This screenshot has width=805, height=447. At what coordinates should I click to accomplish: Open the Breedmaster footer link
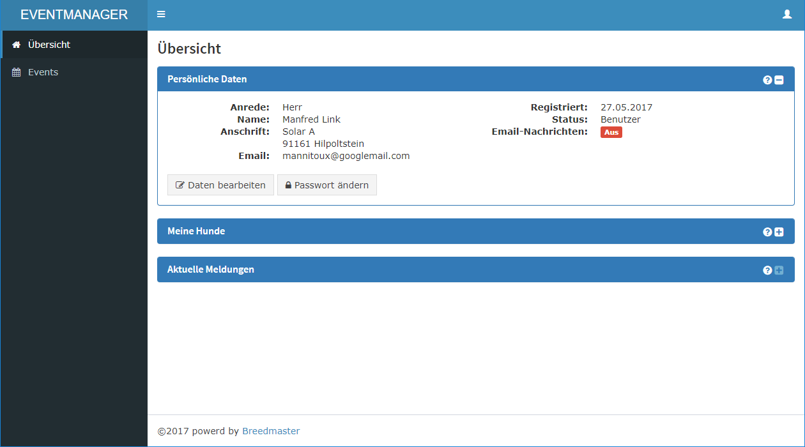pos(271,431)
